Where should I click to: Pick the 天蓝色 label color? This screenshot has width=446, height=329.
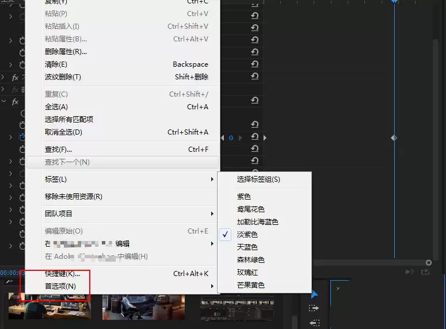click(x=265, y=247)
